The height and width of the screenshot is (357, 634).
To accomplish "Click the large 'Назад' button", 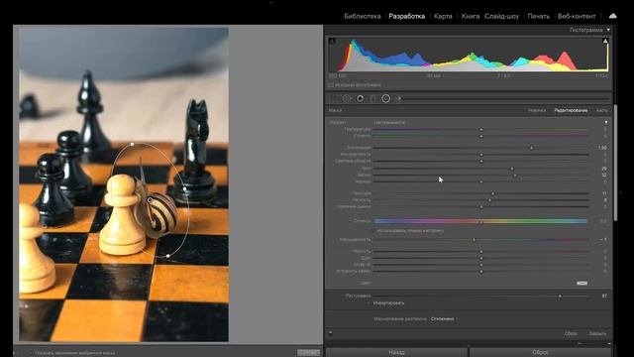I will (396, 352).
